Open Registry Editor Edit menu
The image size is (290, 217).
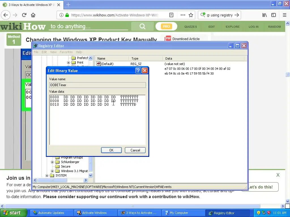(44, 52)
